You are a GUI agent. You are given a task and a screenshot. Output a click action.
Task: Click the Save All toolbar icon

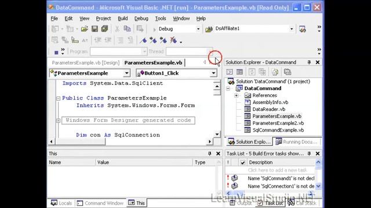104,29
